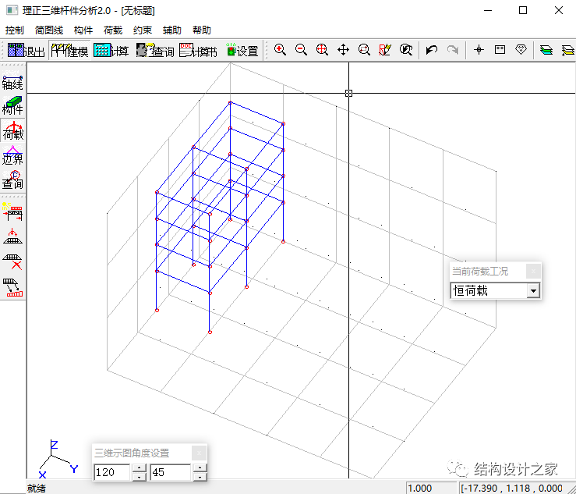Click the undo arrow icon

click(x=432, y=50)
